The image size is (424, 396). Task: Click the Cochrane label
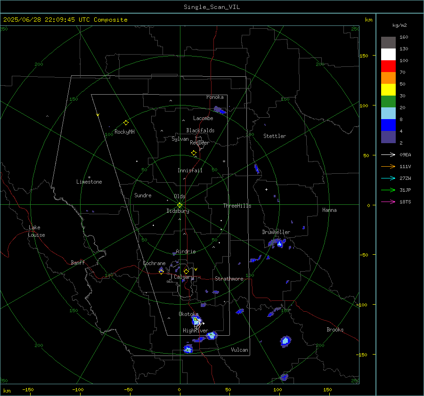(x=154, y=263)
